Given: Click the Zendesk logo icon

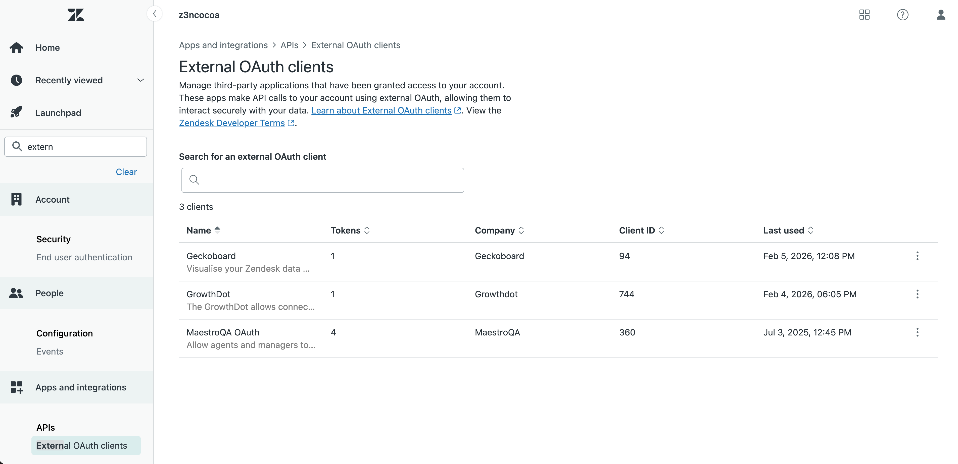Looking at the screenshot, I should point(75,15).
